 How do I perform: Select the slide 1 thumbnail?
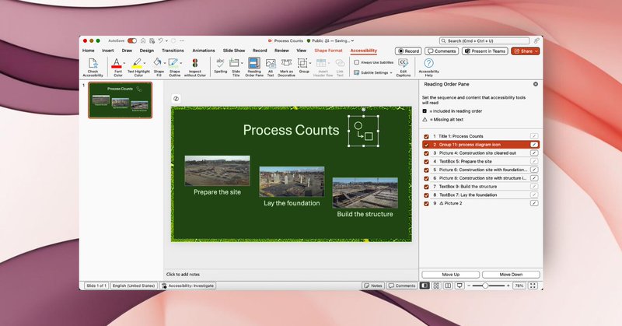point(120,100)
